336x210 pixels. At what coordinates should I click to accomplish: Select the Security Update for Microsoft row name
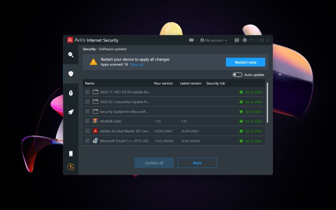[x=124, y=112]
